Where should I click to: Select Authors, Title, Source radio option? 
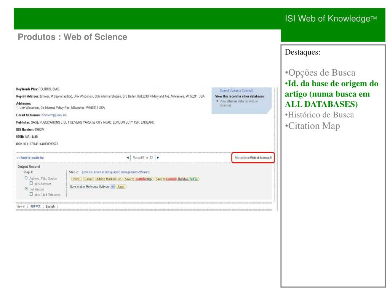(x=26, y=178)
